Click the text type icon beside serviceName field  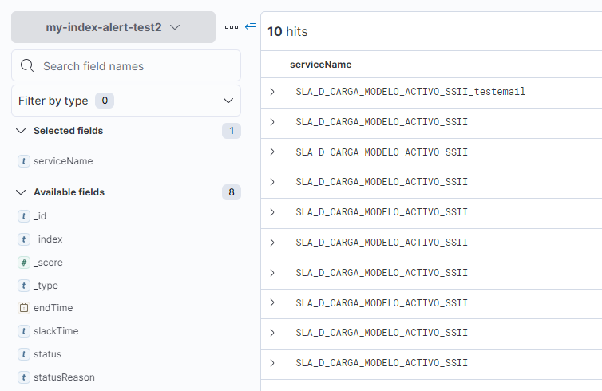coord(24,161)
